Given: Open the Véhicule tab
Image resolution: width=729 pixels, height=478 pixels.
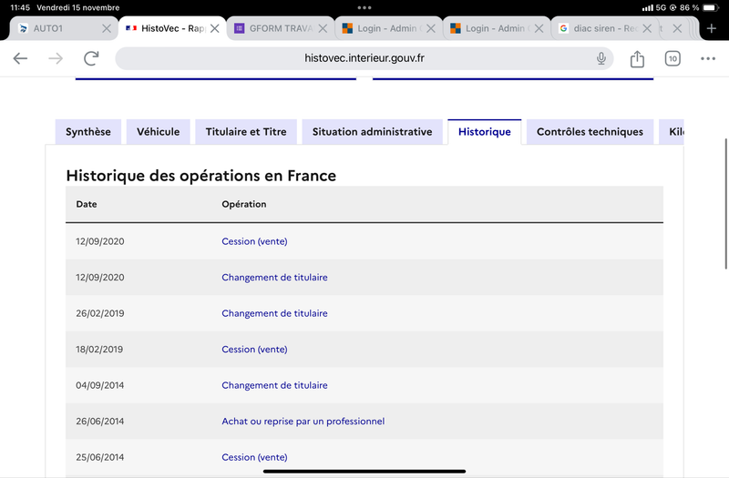Looking at the screenshot, I should [x=158, y=132].
